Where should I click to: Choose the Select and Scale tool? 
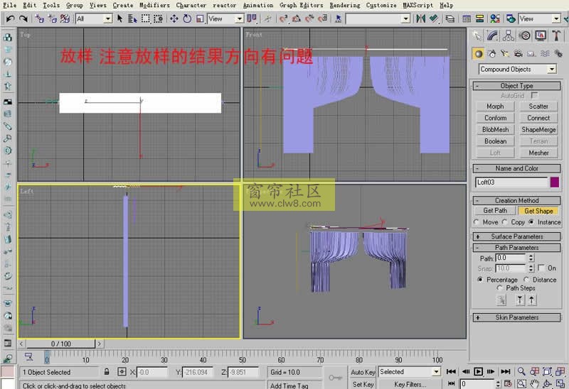(x=200, y=18)
